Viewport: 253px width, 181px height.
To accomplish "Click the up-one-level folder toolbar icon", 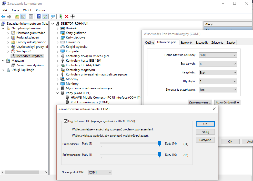I will click(x=17, y=16).
